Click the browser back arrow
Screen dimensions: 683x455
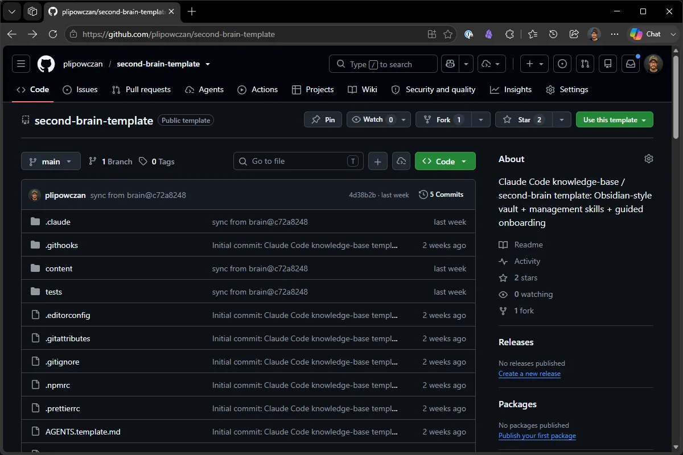pos(12,34)
